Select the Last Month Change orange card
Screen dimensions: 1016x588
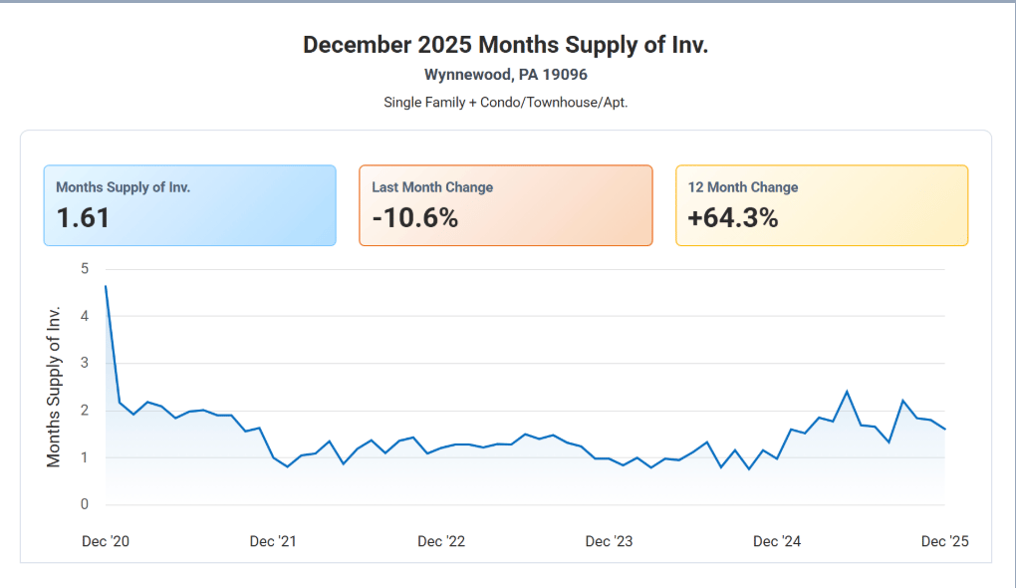[x=505, y=205]
